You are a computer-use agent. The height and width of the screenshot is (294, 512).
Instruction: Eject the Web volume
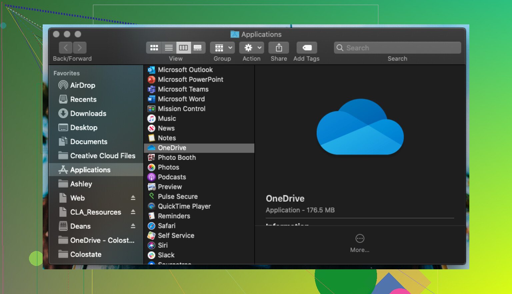coord(133,198)
